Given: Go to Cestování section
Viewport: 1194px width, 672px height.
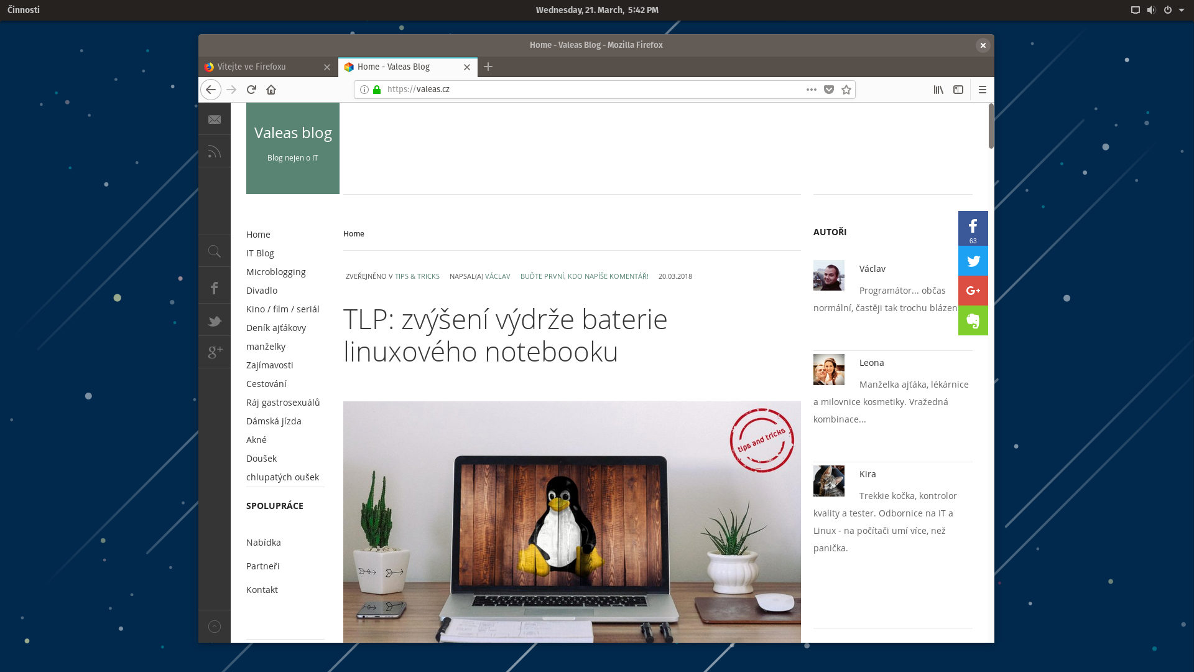Looking at the screenshot, I should (x=266, y=384).
